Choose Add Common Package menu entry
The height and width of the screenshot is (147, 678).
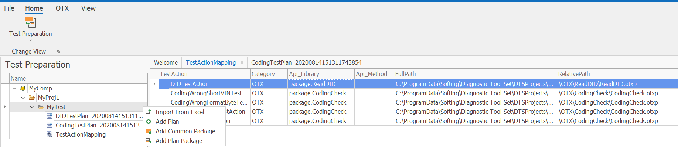(x=184, y=131)
